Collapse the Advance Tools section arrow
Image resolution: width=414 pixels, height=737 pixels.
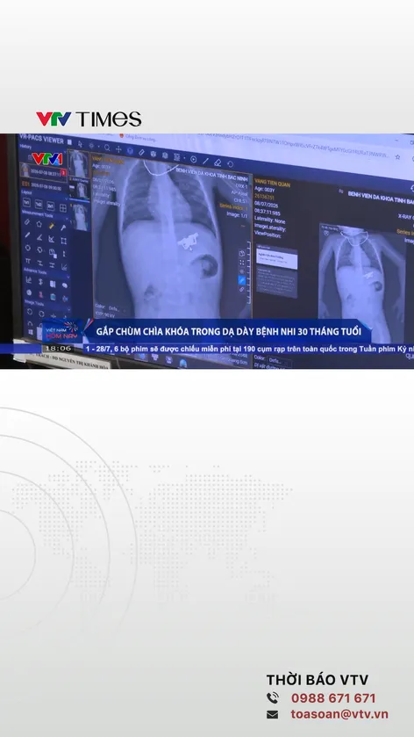[68, 277]
